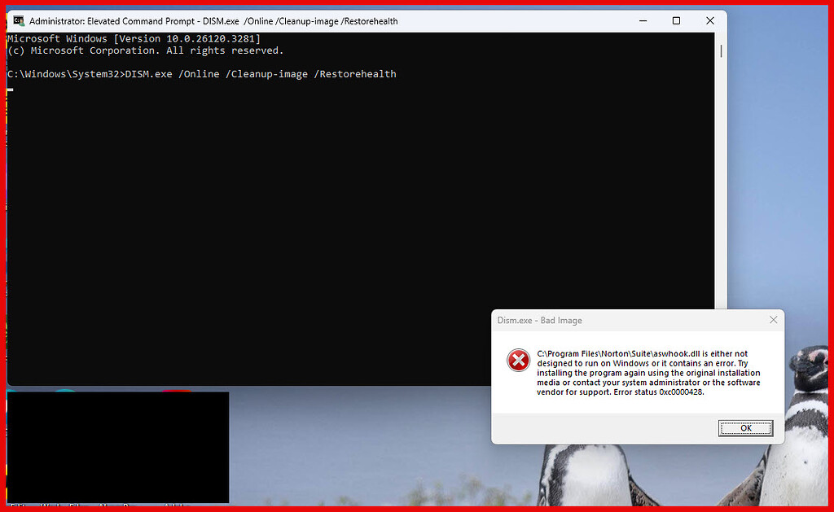Click the blinking cursor in the console
The height and width of the screenshot is (512, 834).
coord(8,90)
